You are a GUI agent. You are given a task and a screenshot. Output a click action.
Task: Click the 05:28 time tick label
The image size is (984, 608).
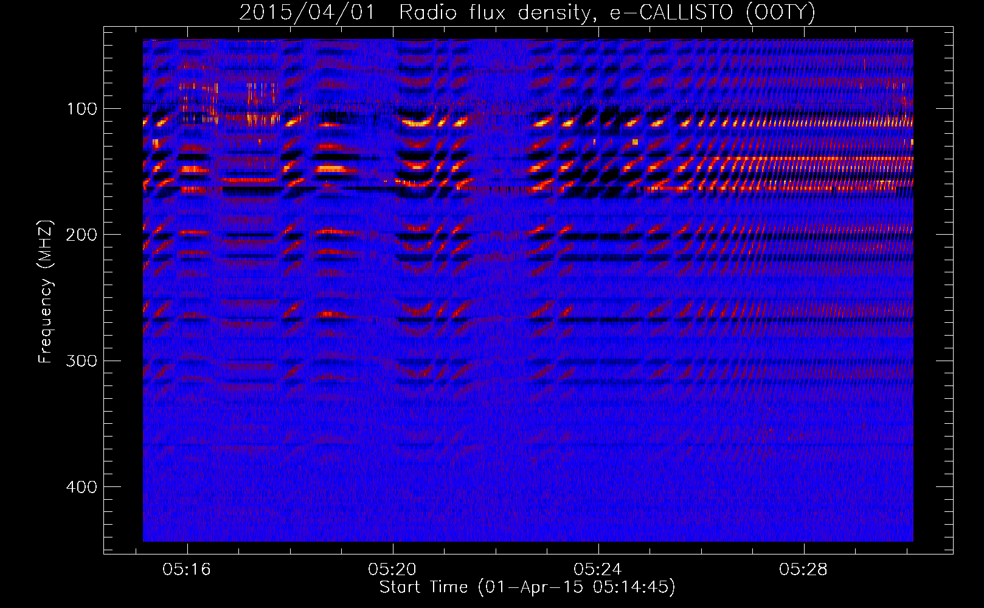point(803,569)
